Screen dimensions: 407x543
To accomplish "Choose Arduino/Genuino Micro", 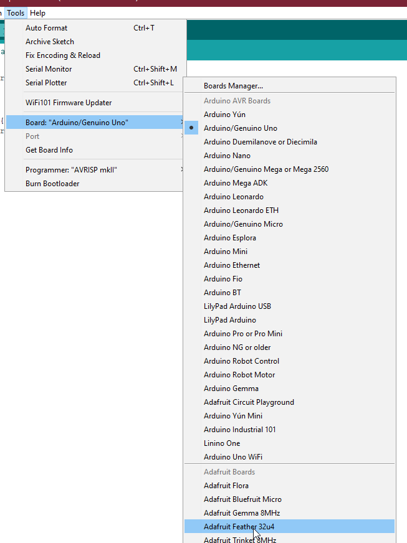I will click(289, 224).
